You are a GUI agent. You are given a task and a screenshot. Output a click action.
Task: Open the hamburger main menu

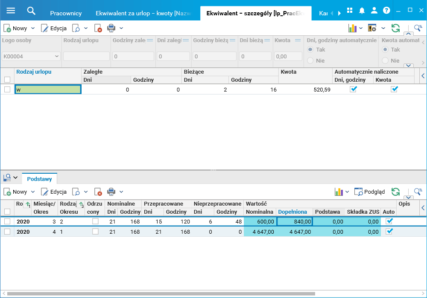point(11,11)
